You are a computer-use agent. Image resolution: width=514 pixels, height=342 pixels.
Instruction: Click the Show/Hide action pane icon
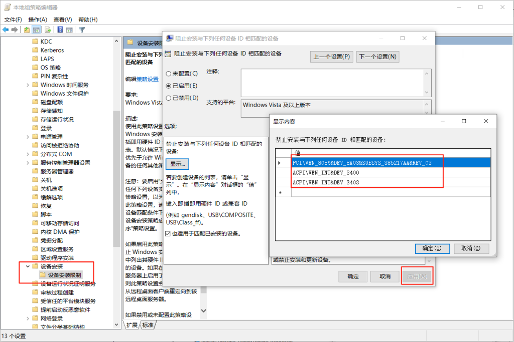coord(70,30)
